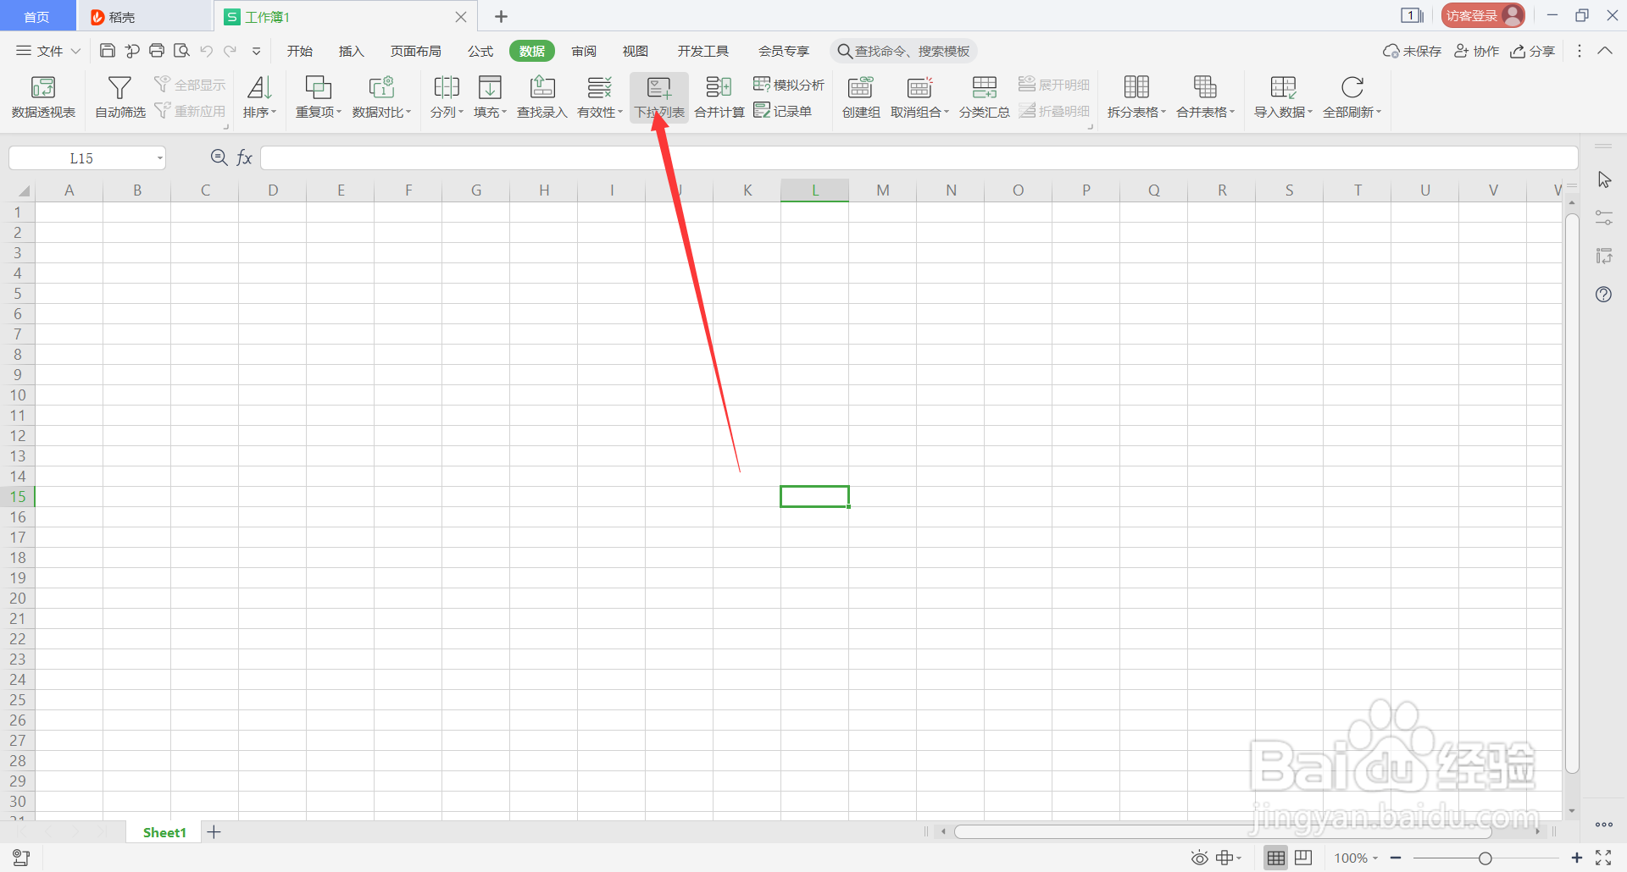Open the reading mode crosshair dropdown in status bar
Image resolution: width=1627 pixels, height=872 pixels.
pos(1229,858)
